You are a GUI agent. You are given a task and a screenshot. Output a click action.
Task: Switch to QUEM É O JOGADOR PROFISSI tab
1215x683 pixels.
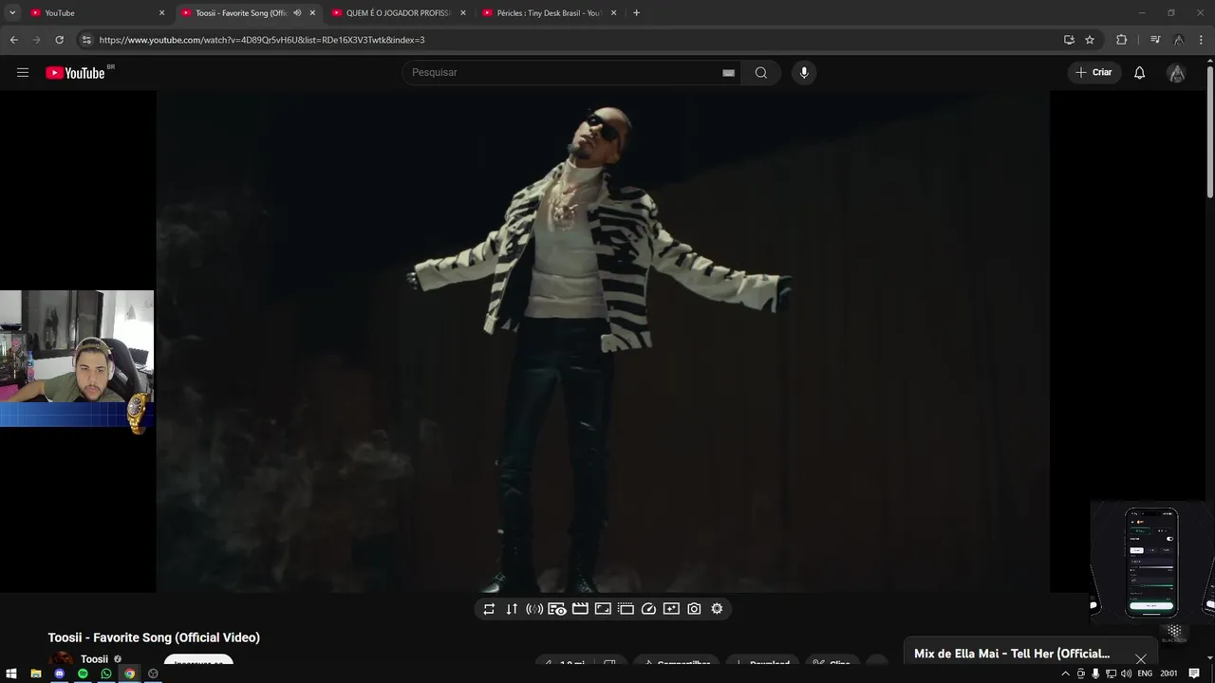tap(399, 12)
